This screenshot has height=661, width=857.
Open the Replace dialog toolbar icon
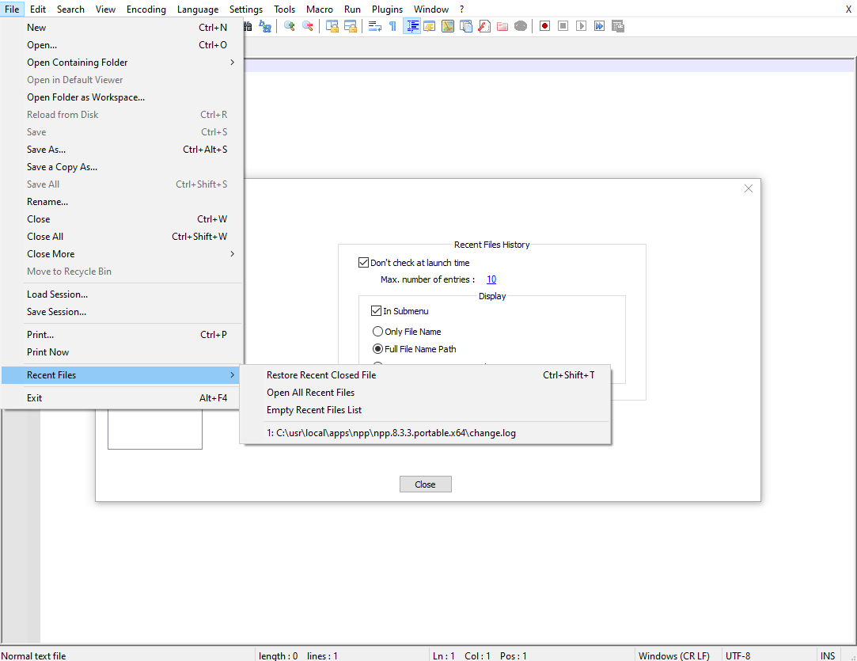[x=265, y=26]
